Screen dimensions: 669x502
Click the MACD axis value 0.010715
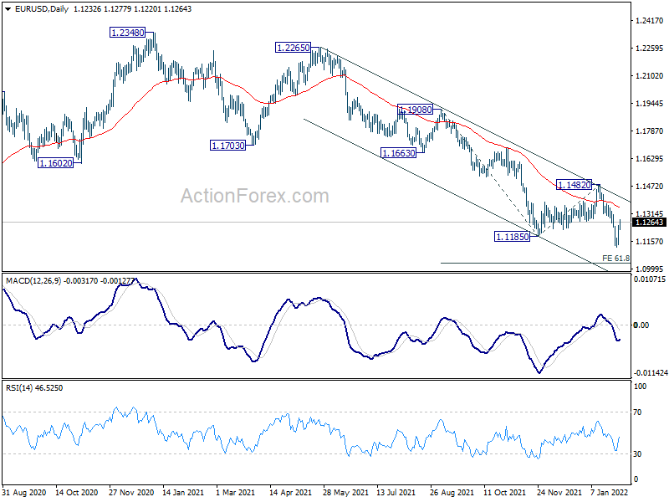click(650, 279)
